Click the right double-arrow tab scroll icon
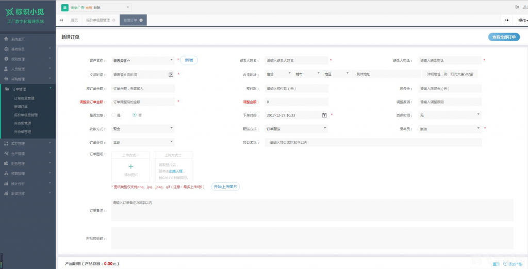The height and width of the screenshot is (269, 528). coord(507,20)
